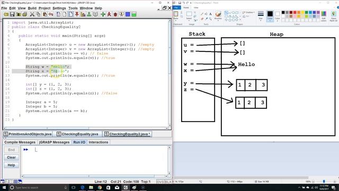Viewport: 339px width, 191px height.
Task: Open the Compile Messages tab
Action: (x=20, y=142)
